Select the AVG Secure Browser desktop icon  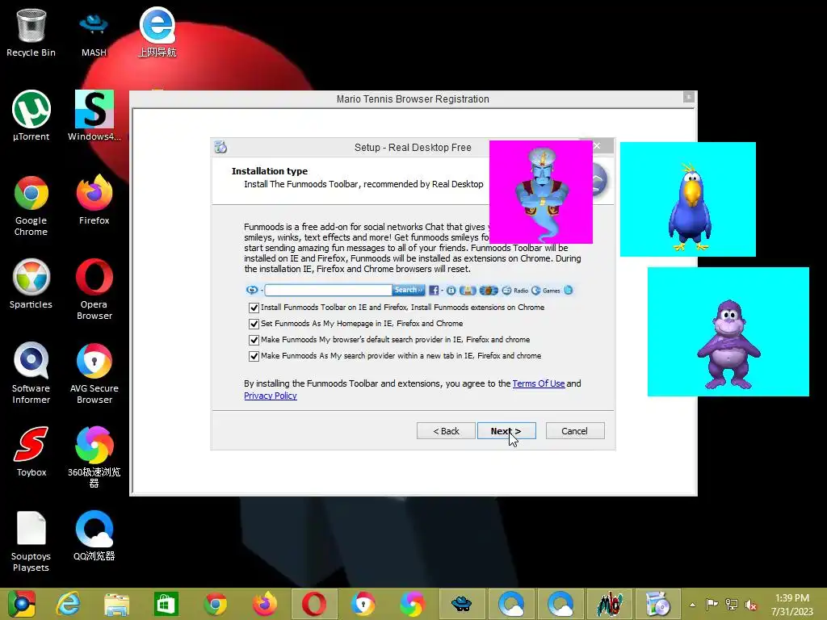(94, 373)
